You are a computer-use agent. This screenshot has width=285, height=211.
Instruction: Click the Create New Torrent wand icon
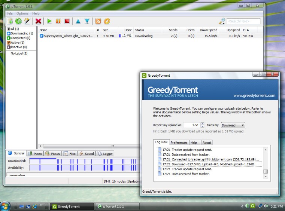(x=27, y=21)
